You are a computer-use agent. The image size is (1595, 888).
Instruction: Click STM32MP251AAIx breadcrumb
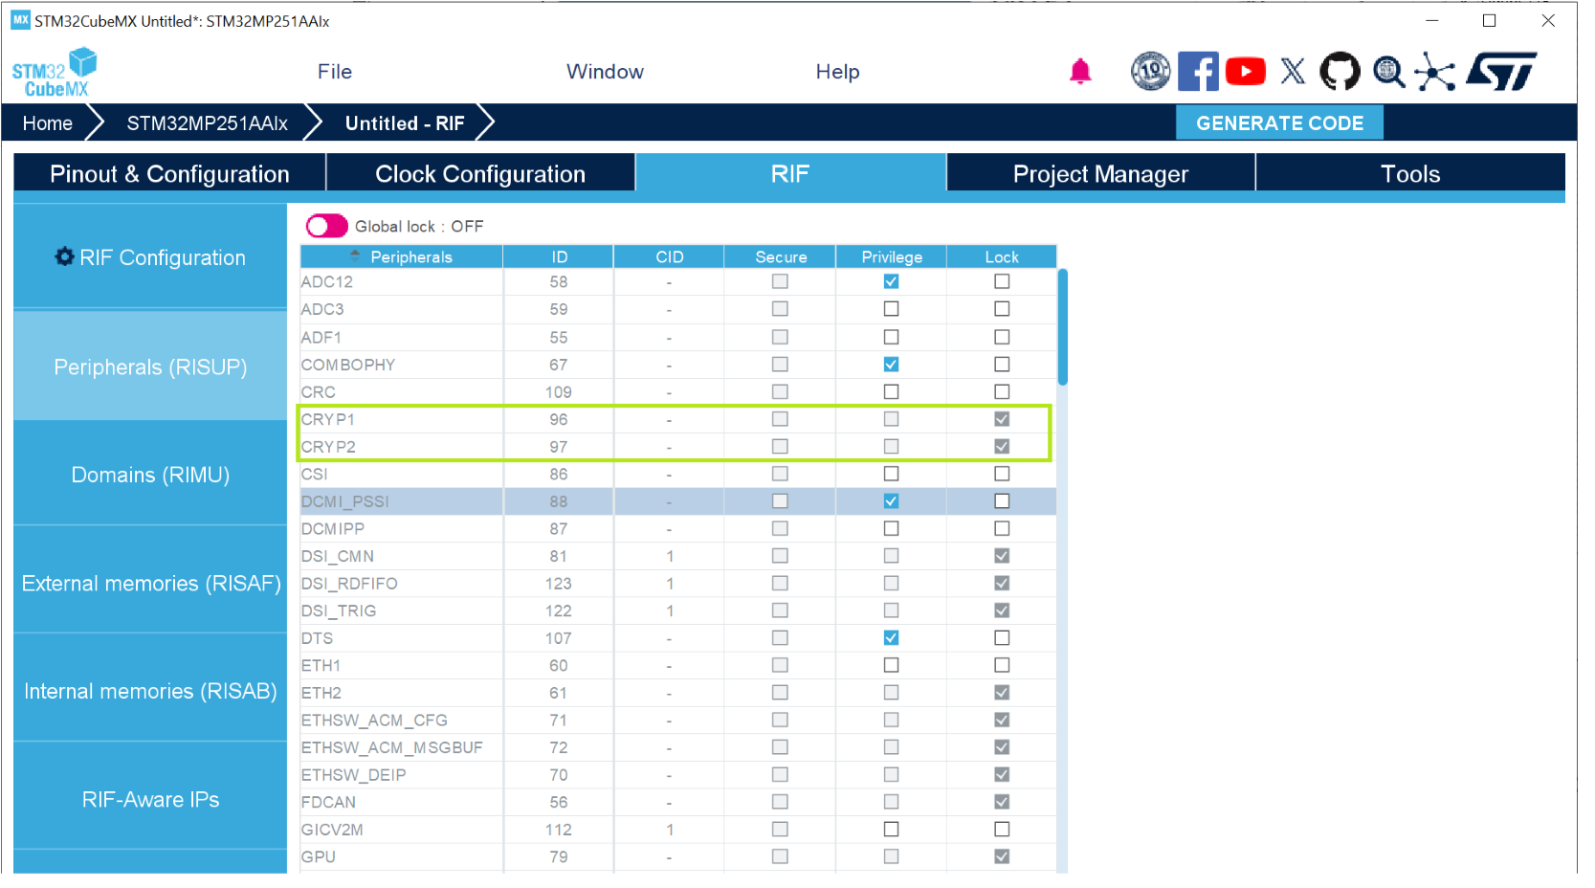[x=207, y=123]
